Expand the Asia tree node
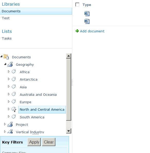The width and height of the screenshot is (150, 153). click(9, 87)
